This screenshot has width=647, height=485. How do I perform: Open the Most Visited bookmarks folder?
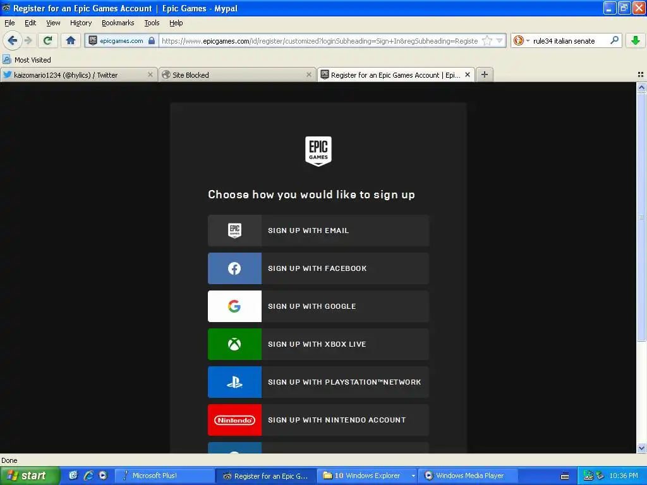(x=27, y=60)
